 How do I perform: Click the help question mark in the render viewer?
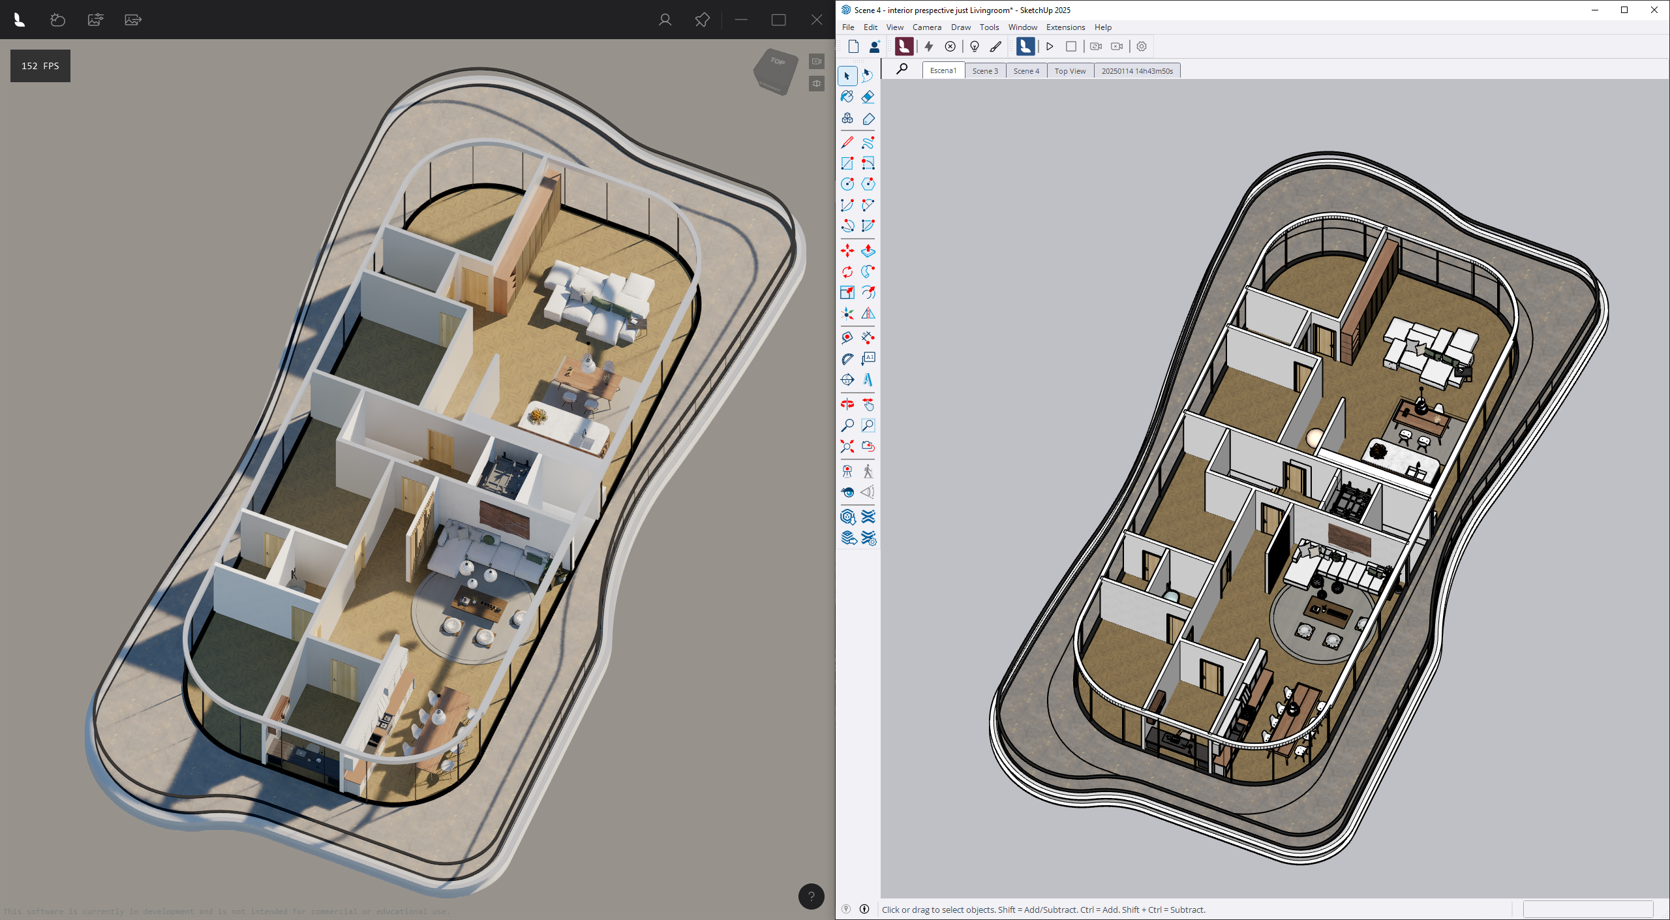pyautogui.click(x=811, y=897)
